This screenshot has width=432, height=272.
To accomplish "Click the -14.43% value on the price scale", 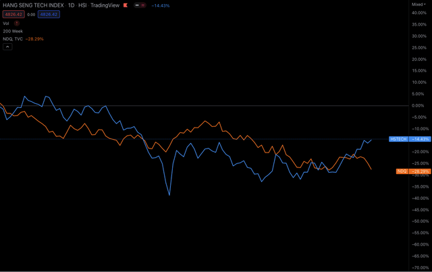I will [420, 139].
